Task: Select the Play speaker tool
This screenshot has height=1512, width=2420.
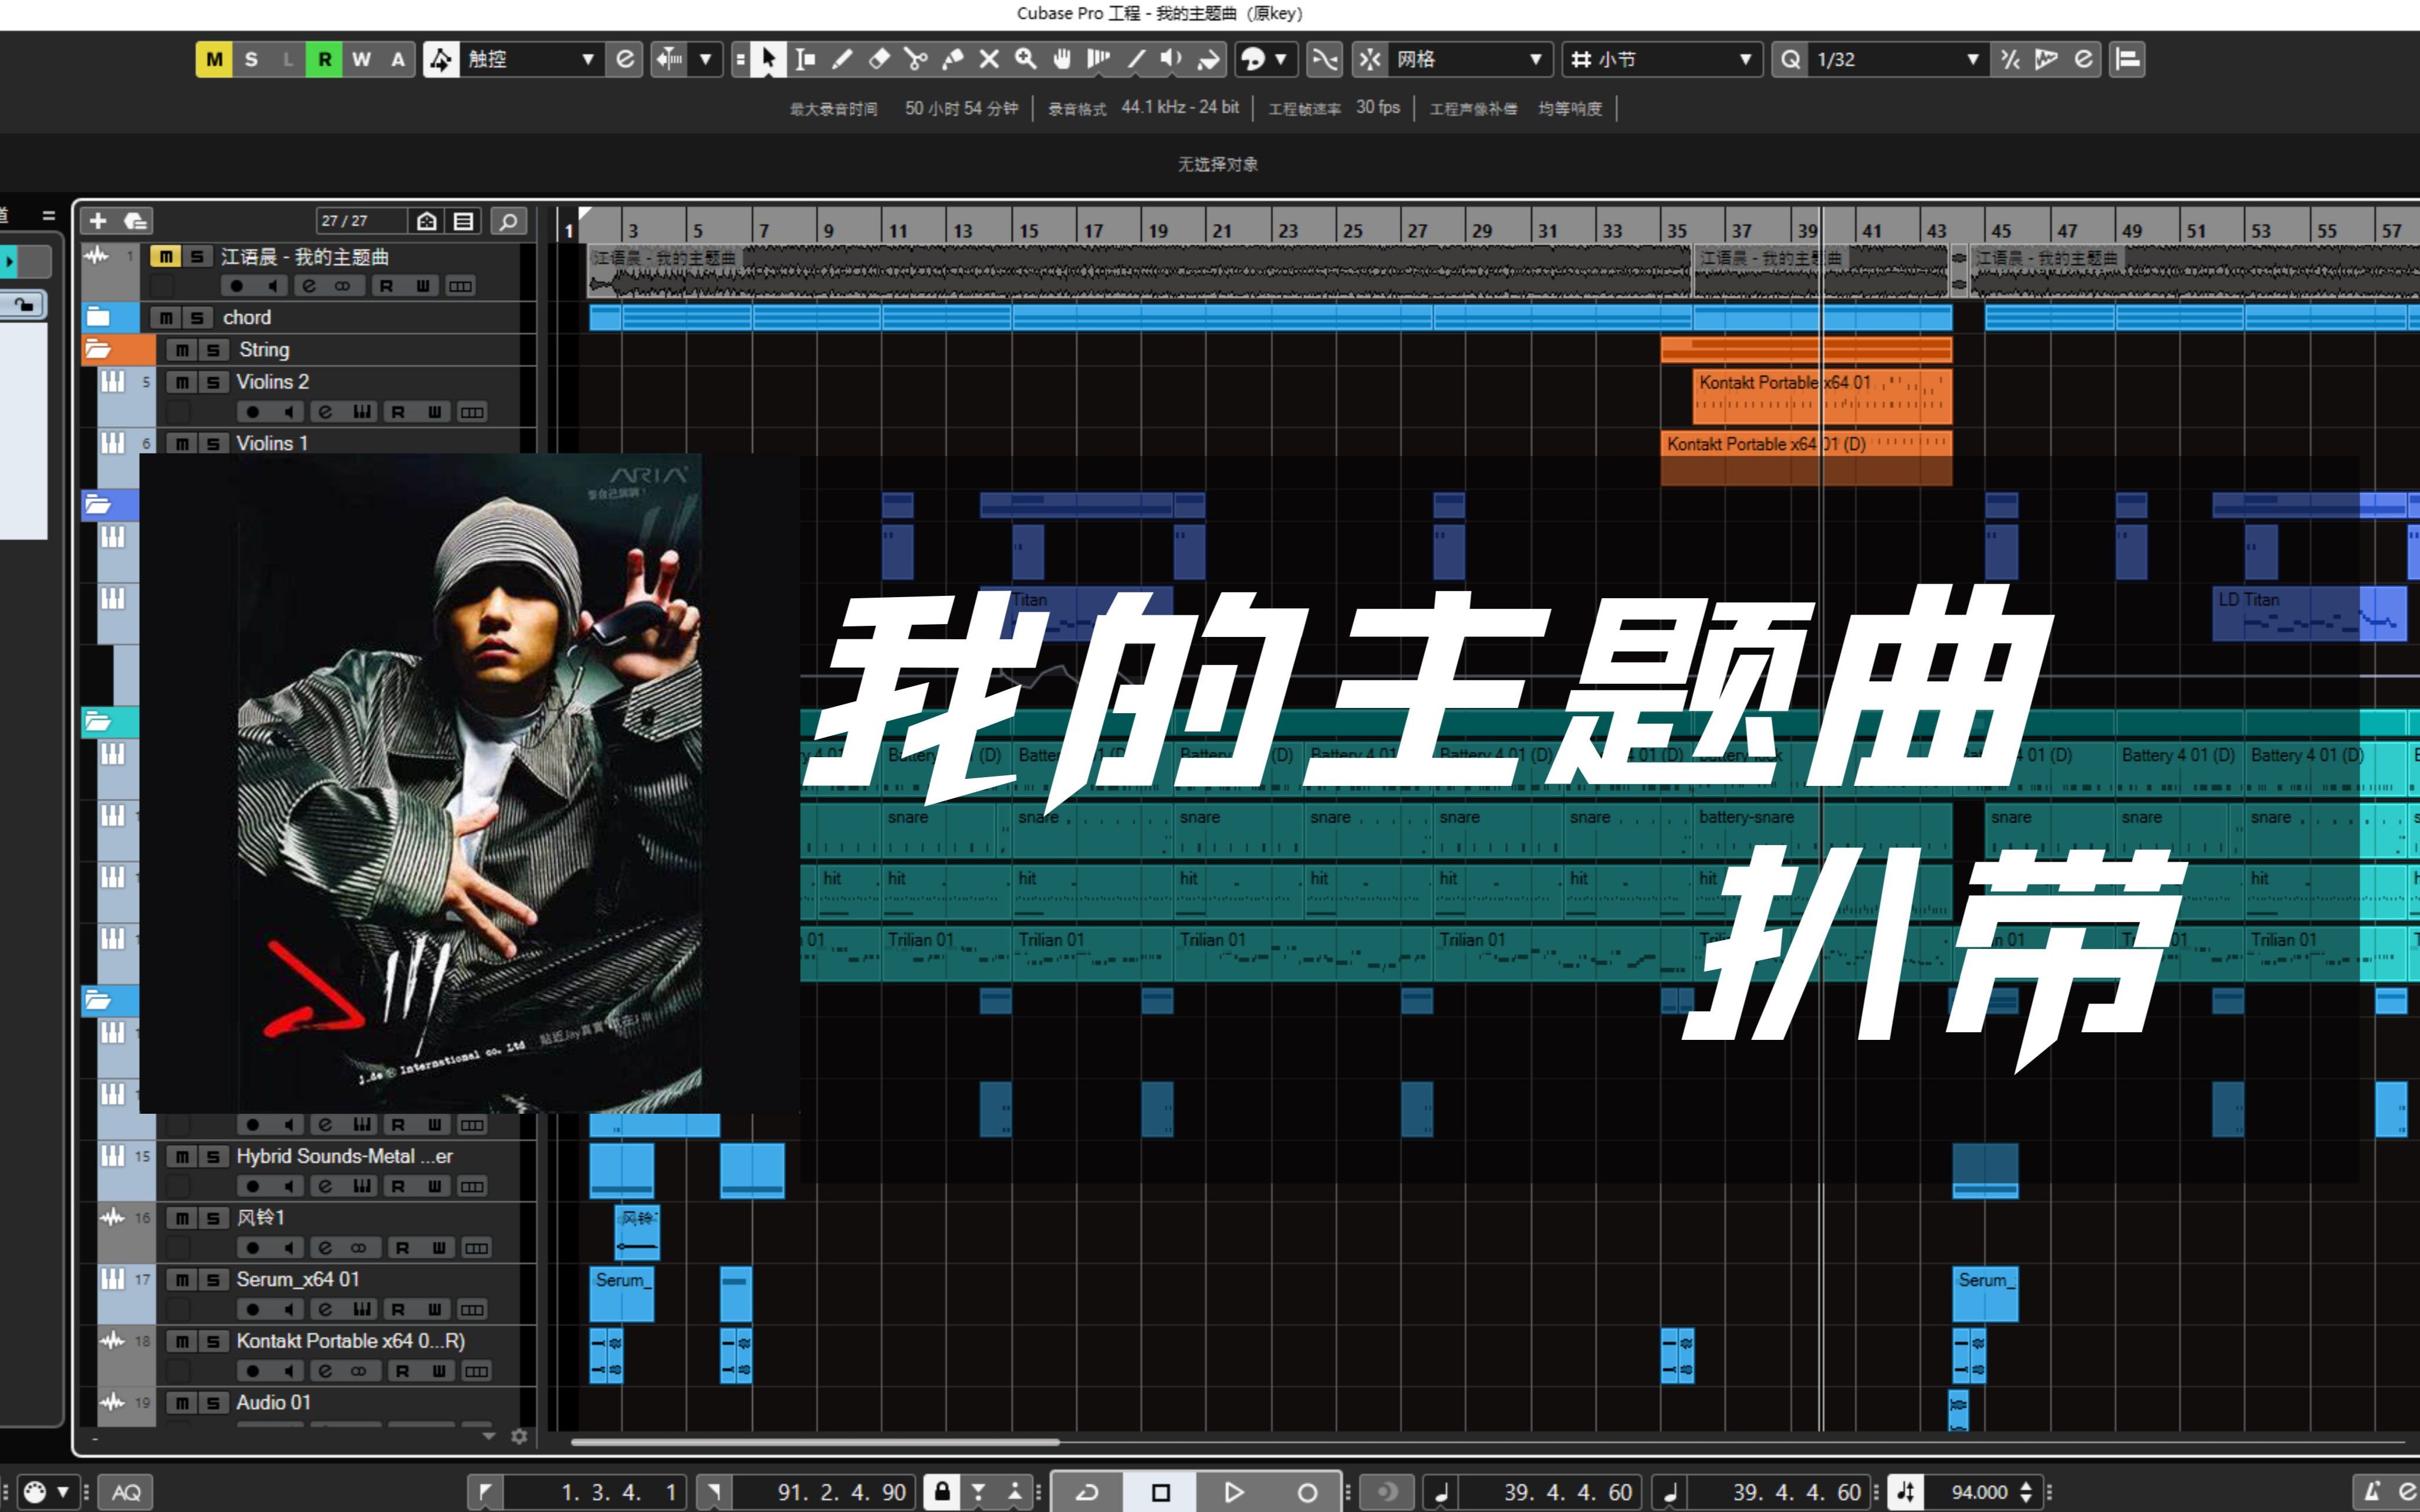Action: tap(1171, 59)
